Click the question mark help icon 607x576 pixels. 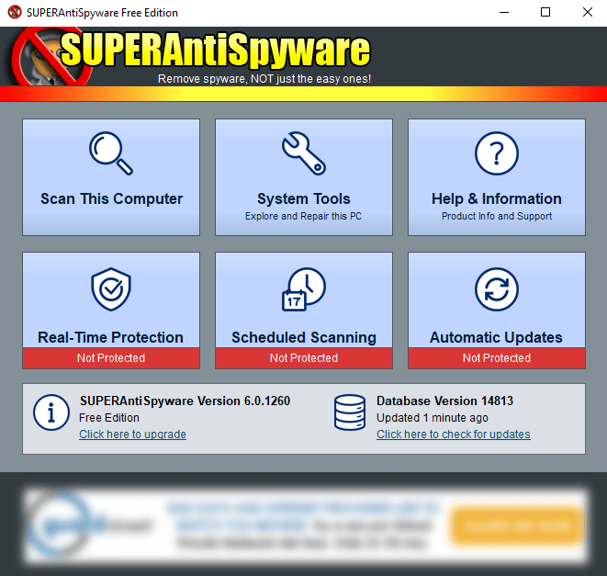(497, 153)
